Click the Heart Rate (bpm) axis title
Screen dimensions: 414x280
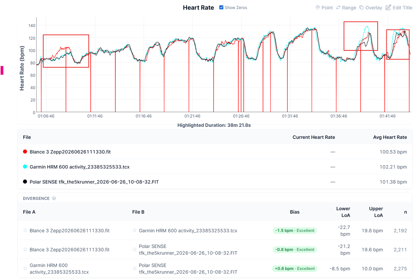click(x=22, y=68)
